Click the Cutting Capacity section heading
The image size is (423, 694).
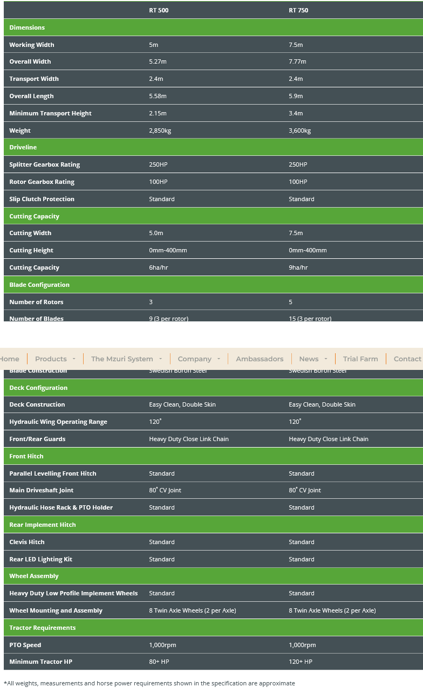coord(34,216)
